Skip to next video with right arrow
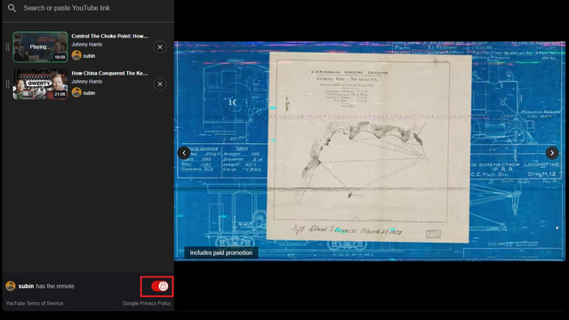Image resolution: width=569 pixels, height=320 pixels. (x=552, y=153)
